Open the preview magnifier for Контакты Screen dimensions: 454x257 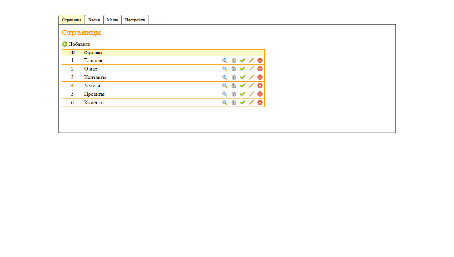[225, 77]
